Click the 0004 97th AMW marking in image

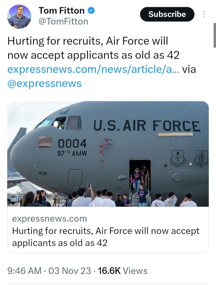point(72,148)
